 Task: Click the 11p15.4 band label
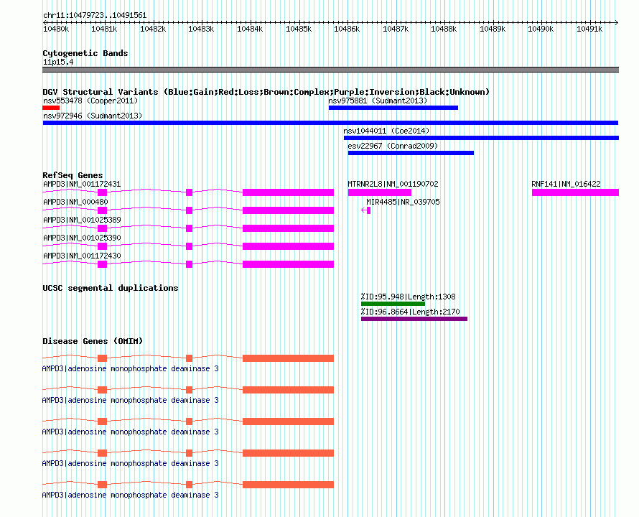click(x=58, y=62)
